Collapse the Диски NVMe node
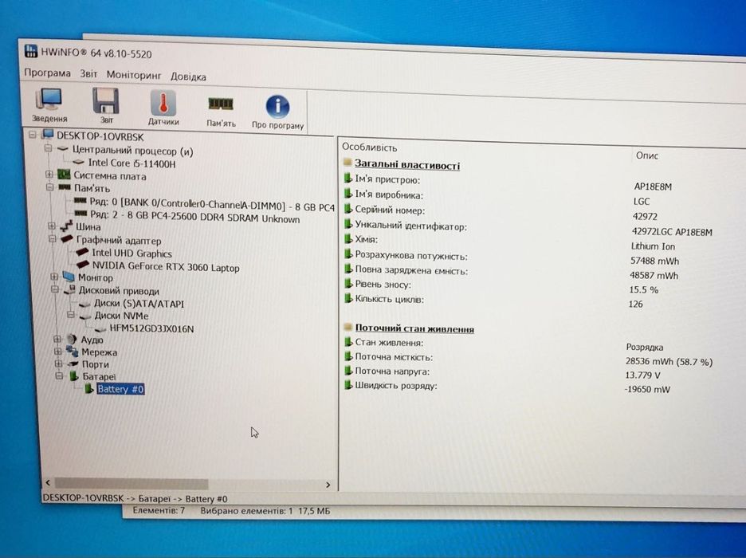This screenshot has width=746, height=558. tap(71, 314)
